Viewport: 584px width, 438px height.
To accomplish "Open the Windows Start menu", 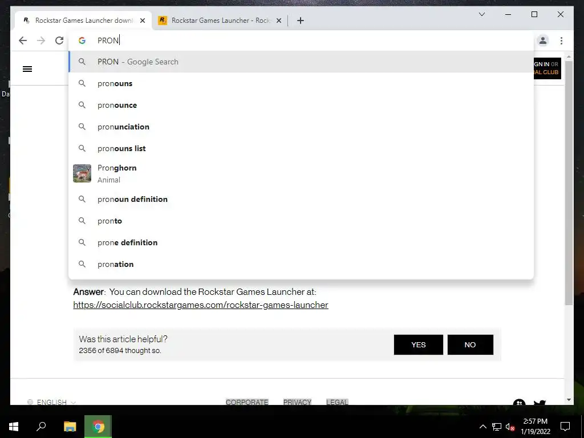I will [14, 427].
